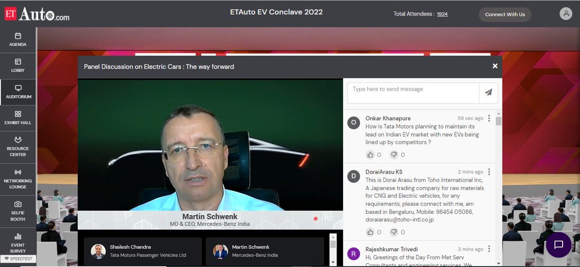
Task: Dislike DoraiArasu KS's message
Action: coord(393,232)
